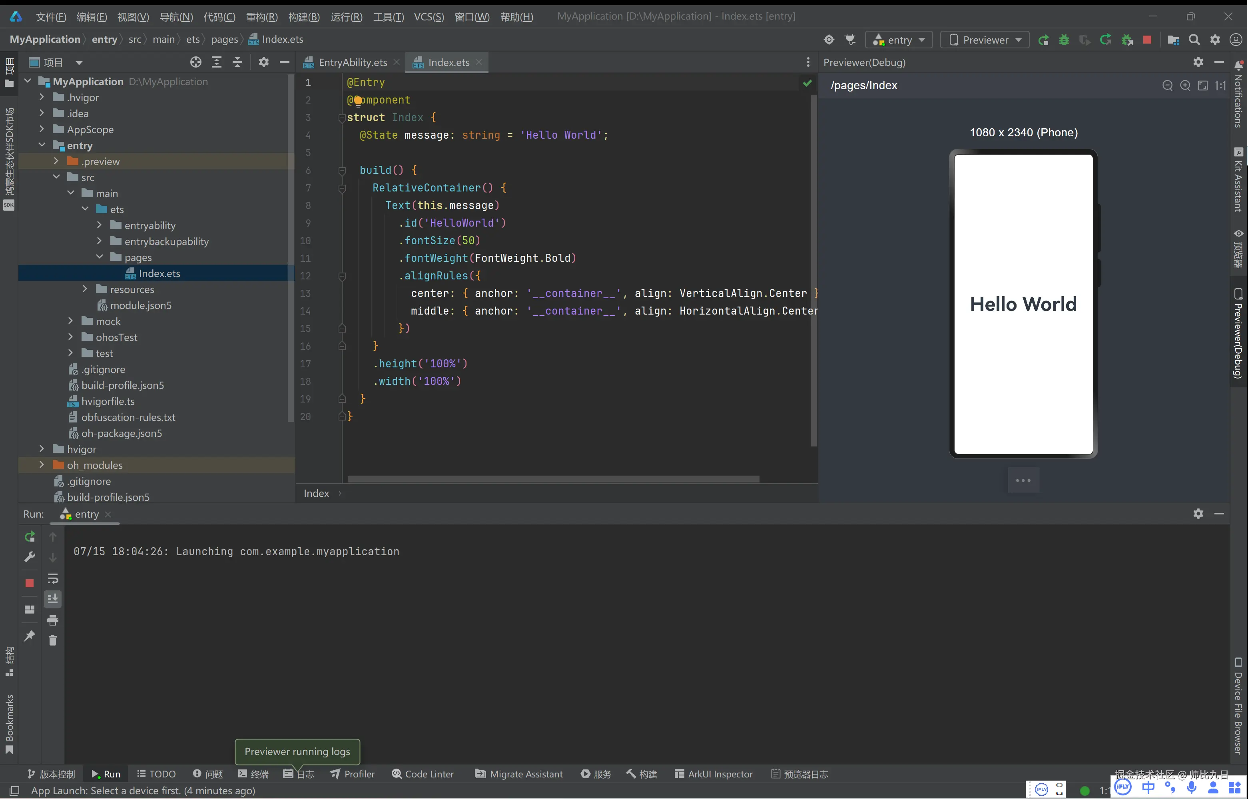
Task: Clear Run console with trash icon
Action: coord(52,641)
